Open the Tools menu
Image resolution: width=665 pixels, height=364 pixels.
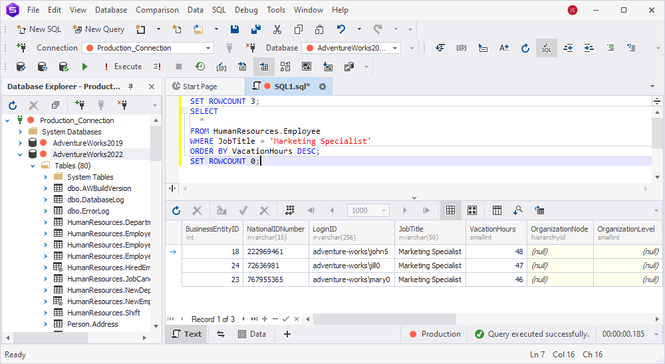pyautogui.click(x=276, y=10)
